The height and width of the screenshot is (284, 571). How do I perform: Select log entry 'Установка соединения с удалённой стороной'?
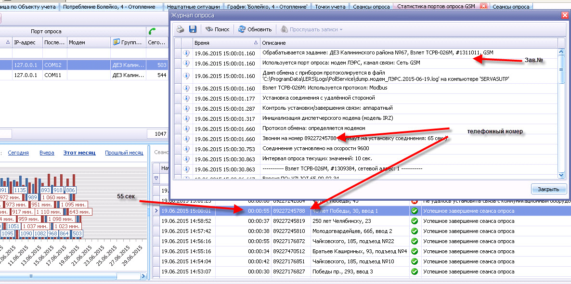[x=365, y=98]
